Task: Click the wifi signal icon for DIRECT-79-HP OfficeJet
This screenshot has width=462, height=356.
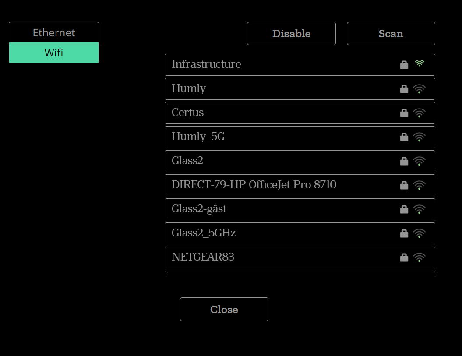Action: pyautogui.click(x=419, y=185)
